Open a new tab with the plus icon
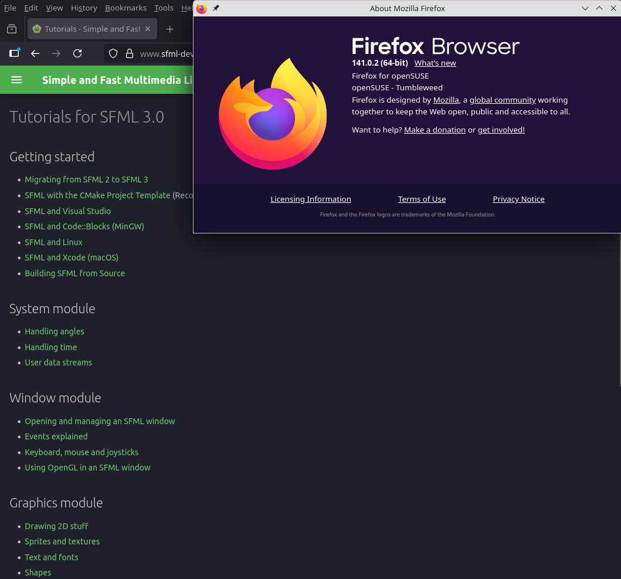 (169, 29)
